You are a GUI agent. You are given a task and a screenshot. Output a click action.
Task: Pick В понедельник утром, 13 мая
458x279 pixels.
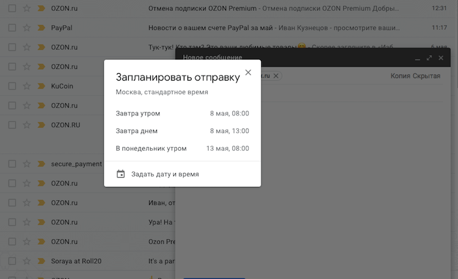(x=182, y=148)
